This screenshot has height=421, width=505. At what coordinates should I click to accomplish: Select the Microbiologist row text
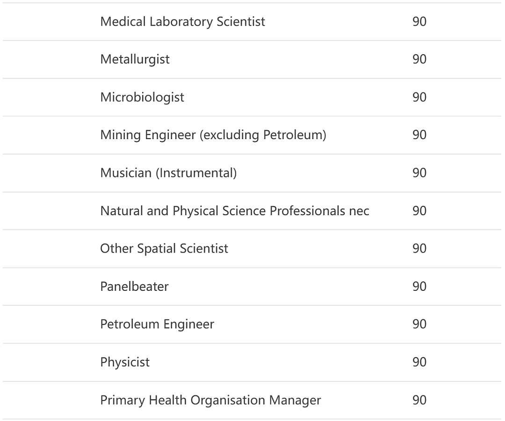point(142,98)
